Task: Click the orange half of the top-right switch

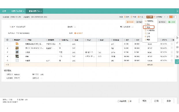Action: 171,17
